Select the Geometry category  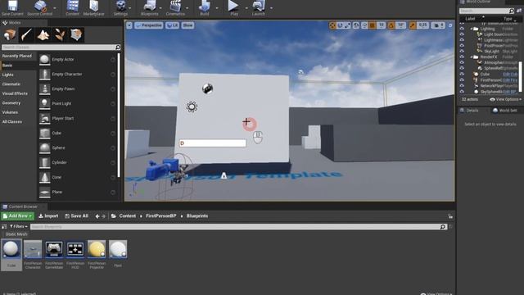[11, 103]
